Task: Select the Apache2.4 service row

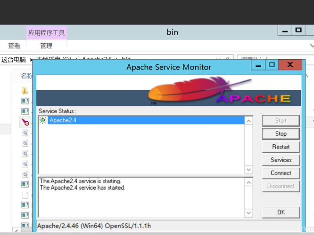Action: [x=141, y=120]
